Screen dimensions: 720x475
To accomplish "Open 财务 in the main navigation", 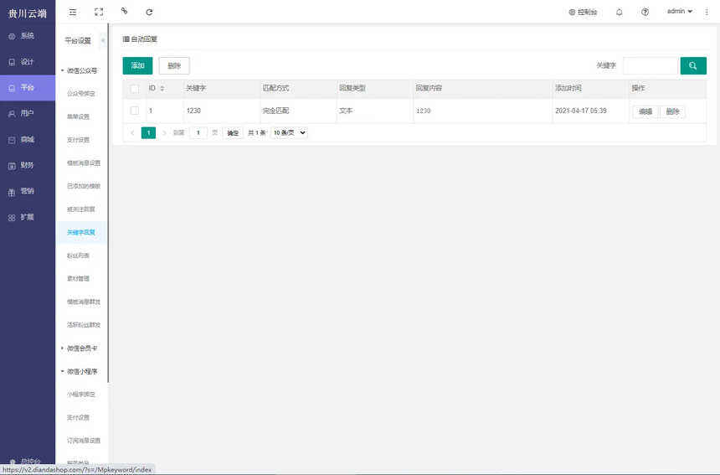I will coord(28,165).
